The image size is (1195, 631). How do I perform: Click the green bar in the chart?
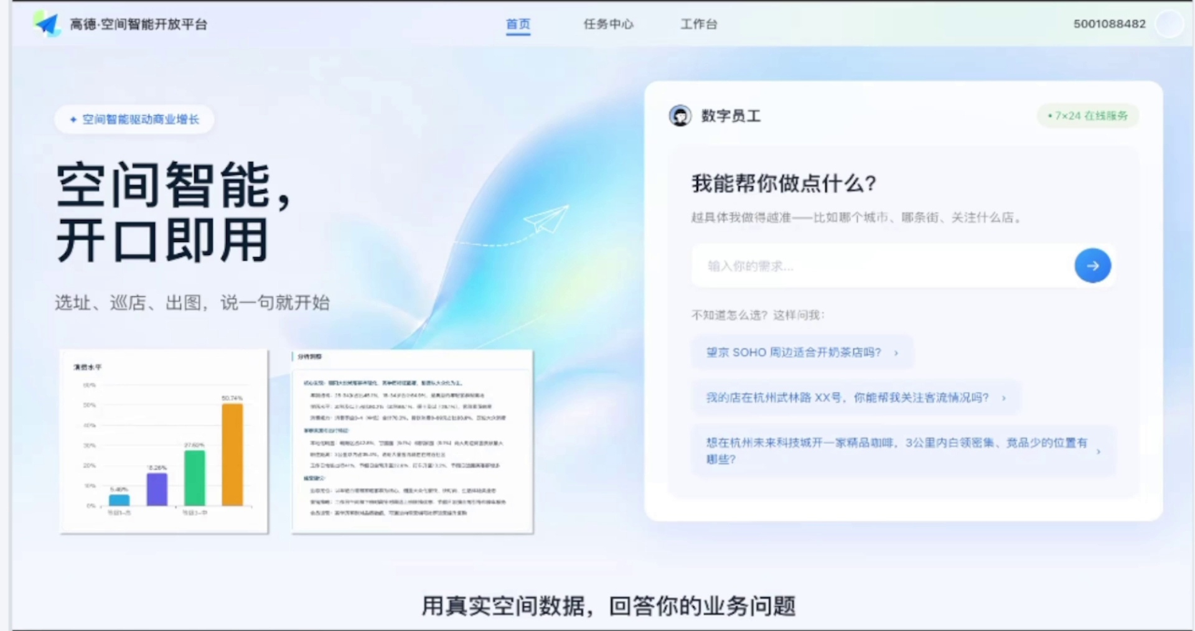point(195,478)
